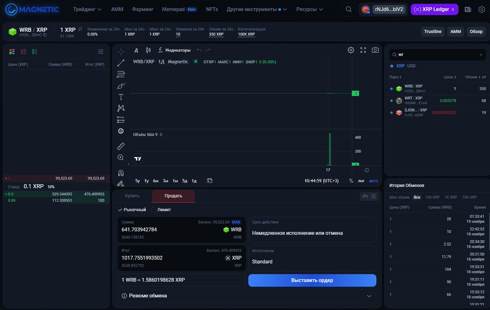Screen dimensions: 490x310
Task: Select the ruler measure tool
Action: 121,146
